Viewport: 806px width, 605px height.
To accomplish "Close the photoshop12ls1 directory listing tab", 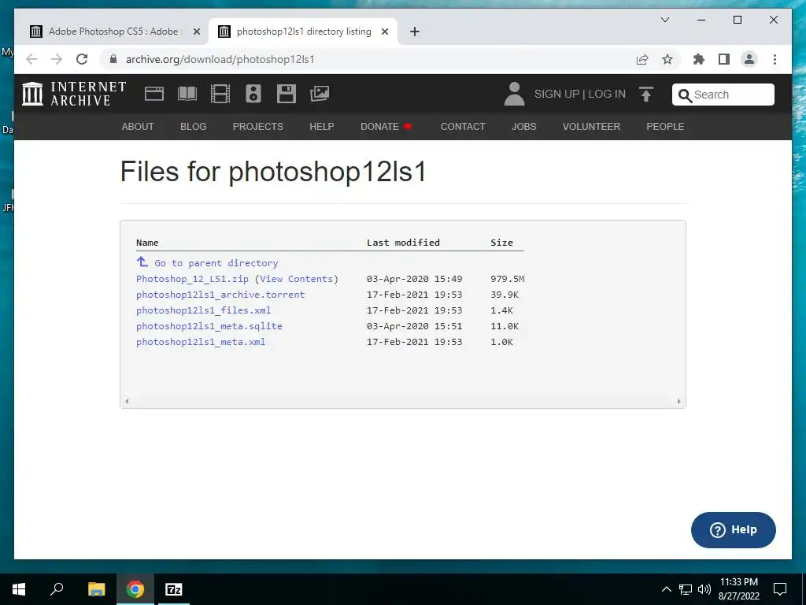I will coord(384,32).
